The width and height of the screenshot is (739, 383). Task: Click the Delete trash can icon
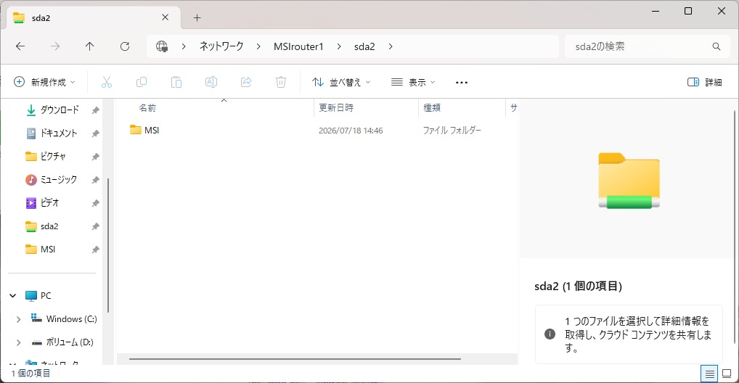[x=281, y=82]
